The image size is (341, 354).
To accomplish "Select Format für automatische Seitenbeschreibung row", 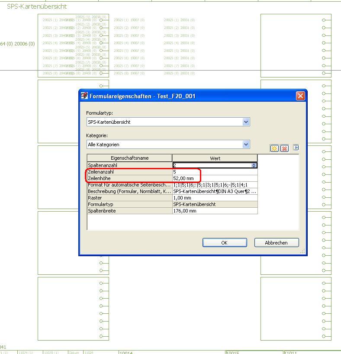I will (172, 185).
